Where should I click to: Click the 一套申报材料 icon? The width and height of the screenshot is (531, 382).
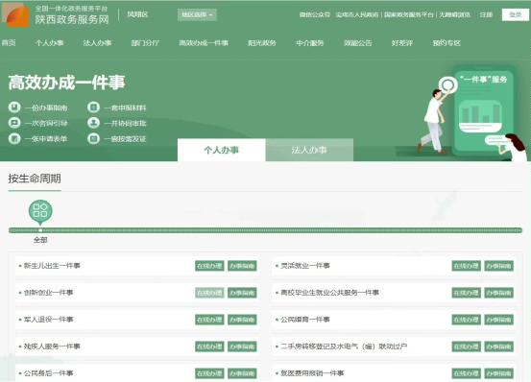tap(93, 107)
